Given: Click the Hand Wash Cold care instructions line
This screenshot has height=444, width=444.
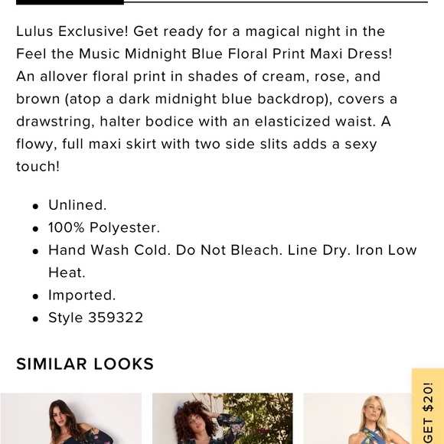Looking at the screenshot, I should [233, 250].
